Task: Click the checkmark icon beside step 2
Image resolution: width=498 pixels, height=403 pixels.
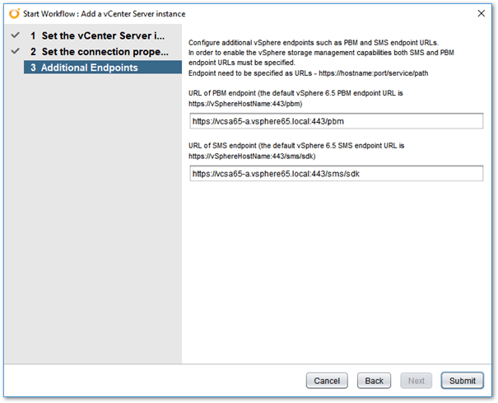Action: [x=16, y=51]
